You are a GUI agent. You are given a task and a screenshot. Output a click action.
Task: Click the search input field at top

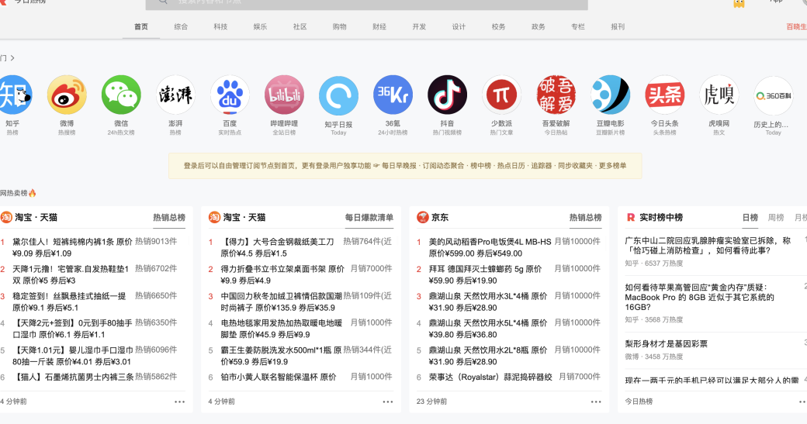pos(366,4)
